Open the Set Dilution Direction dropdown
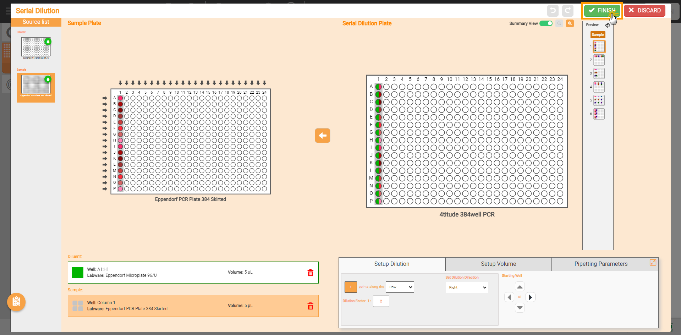The image size is (681, 335). tap(467, 287)
